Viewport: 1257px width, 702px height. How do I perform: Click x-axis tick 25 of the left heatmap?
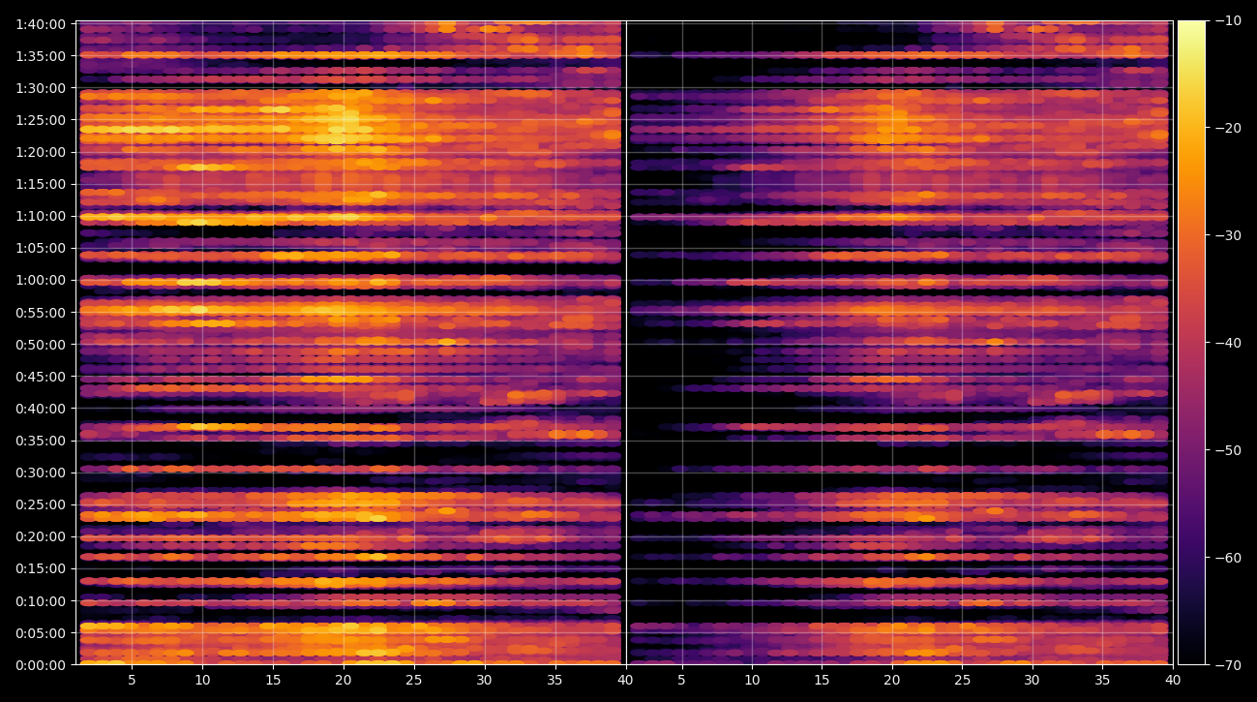414,681
